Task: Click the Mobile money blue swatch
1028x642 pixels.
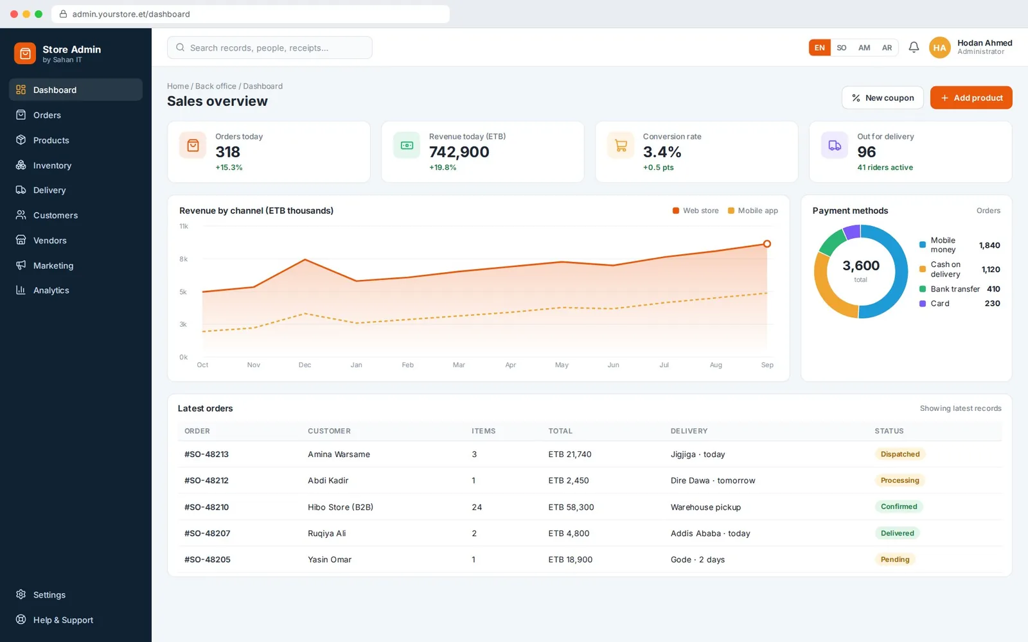Action: click(x=923, y=245)
